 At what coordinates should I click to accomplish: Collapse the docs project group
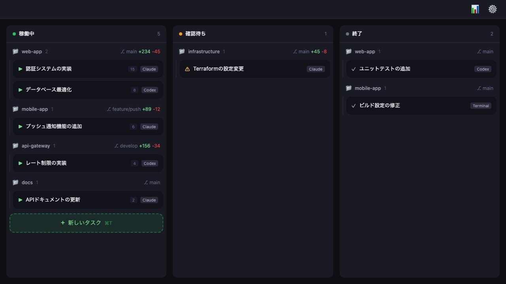click(27, 182)
